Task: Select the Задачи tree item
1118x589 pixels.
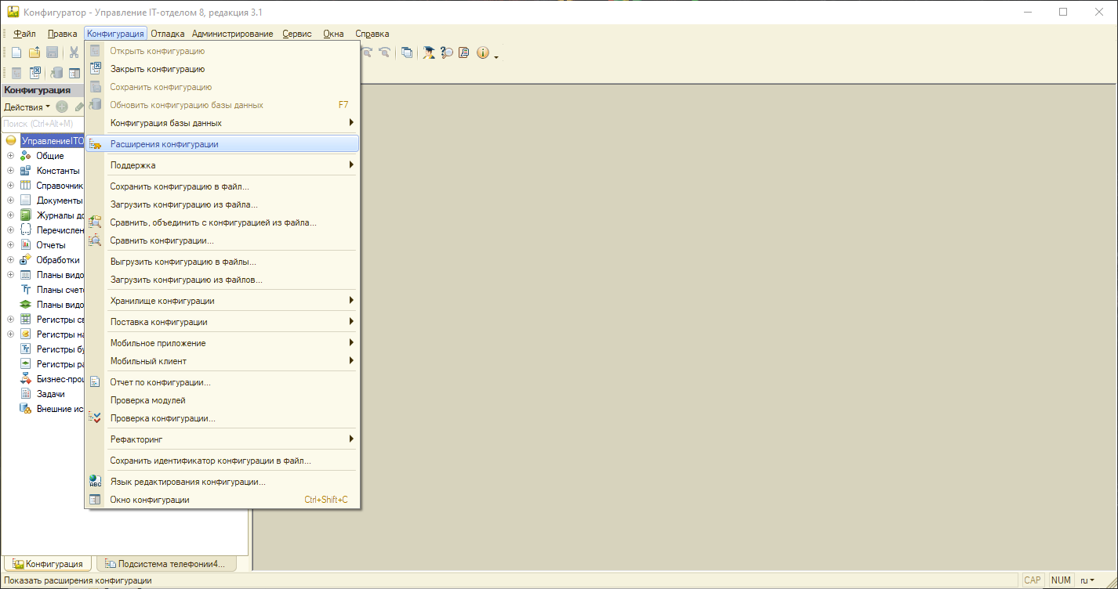Action: pos(50,394)
